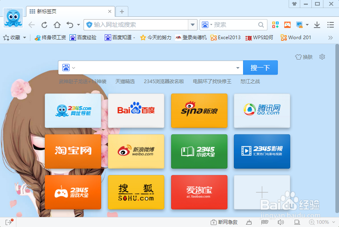Expand the undo closed tab arrow
This screenshot has width=339, height=227.
point(78,25)
